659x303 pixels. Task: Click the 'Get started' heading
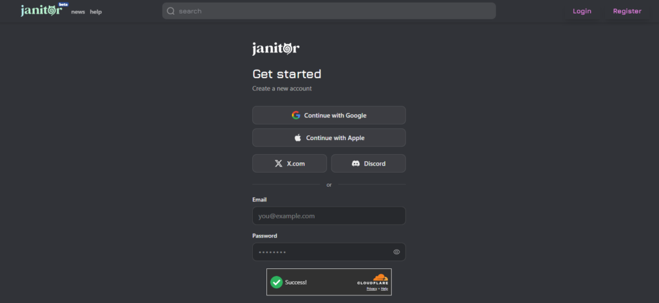(x=286, y=74)
